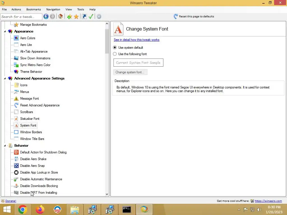Open the Bookmarks star icon
287x215 pixels.
[76, 17]
